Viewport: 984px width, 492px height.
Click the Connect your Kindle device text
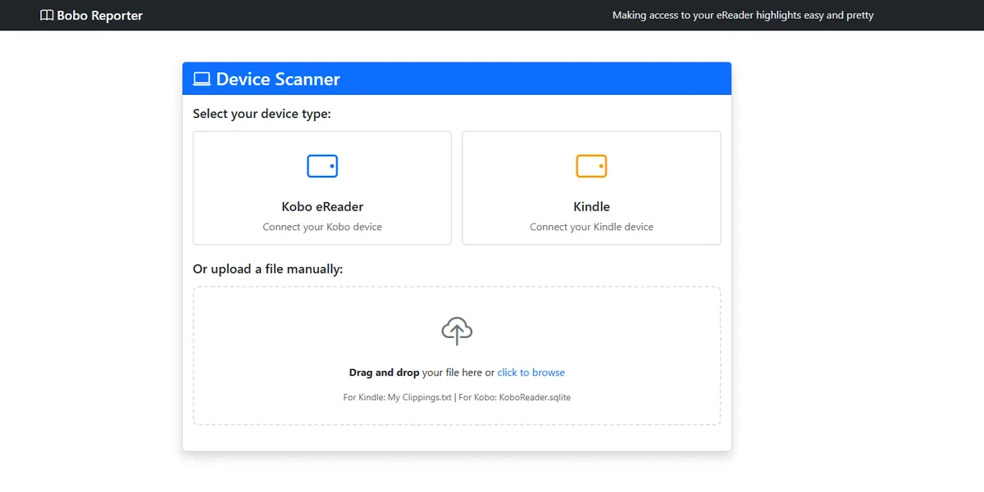click(x=591, y=227)
